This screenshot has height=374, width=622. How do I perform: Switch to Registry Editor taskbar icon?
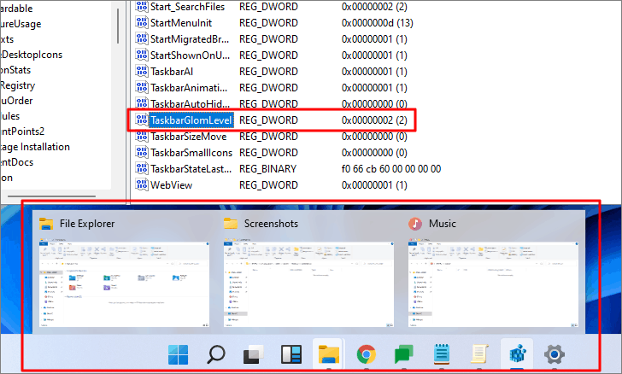[x=517, y=354]
